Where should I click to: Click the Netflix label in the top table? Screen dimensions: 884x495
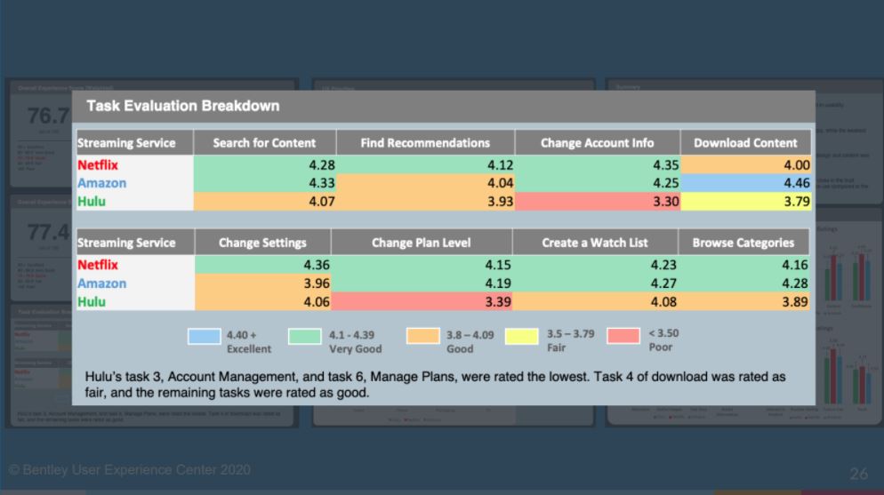tap(98, 165)
